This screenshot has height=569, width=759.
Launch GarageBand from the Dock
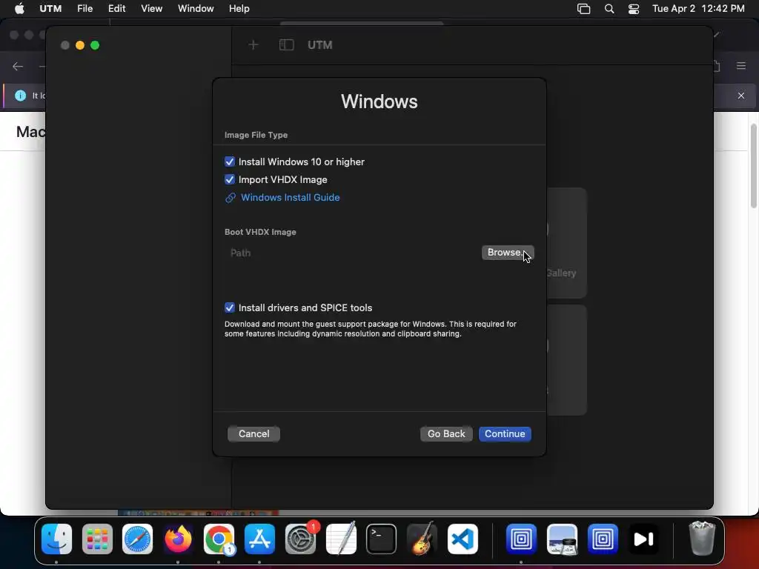pyautogui.click(x=422, y=539)
